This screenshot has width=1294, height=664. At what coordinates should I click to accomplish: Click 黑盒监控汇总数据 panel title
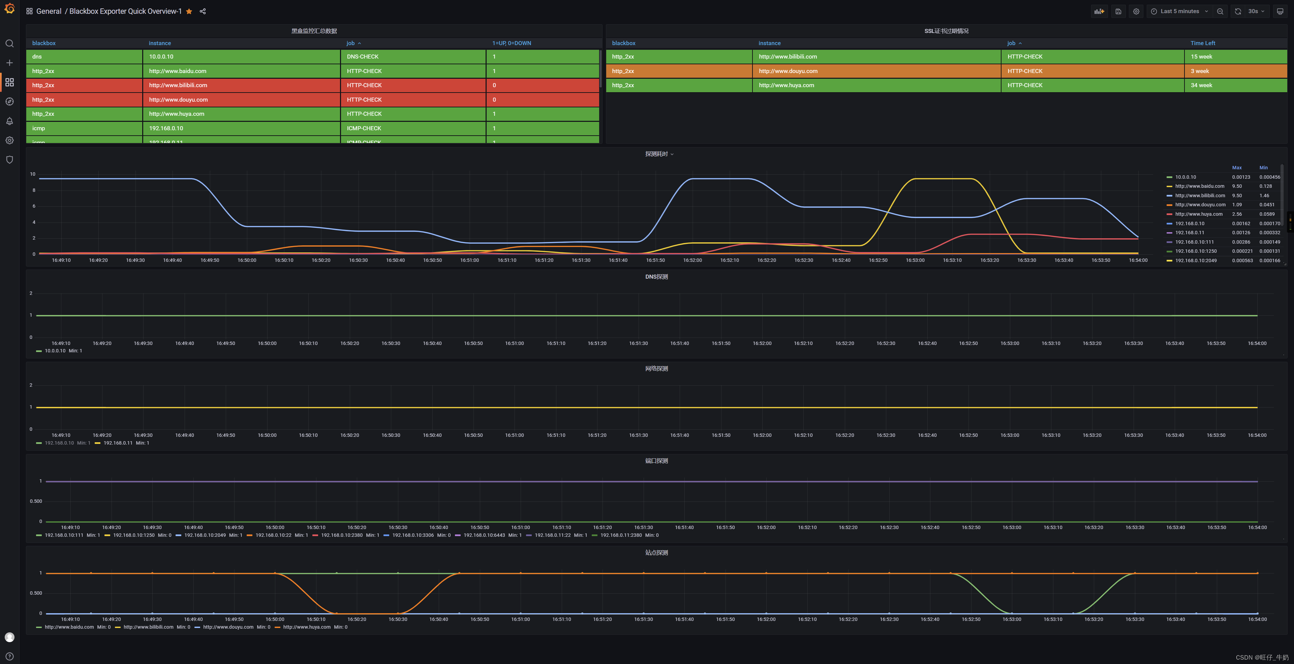314,31
